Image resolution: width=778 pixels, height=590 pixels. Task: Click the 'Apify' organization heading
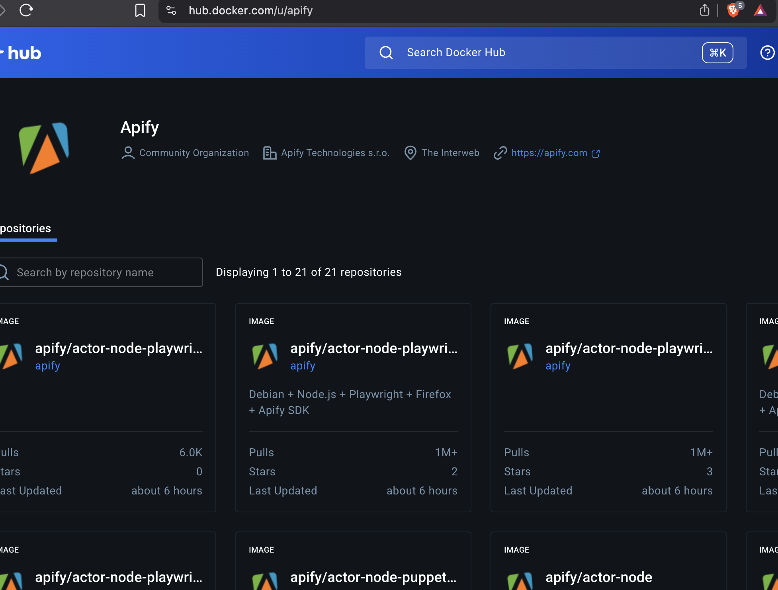coord(140,127)
